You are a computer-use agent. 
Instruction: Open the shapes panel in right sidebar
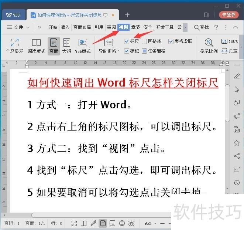(237, 102)
